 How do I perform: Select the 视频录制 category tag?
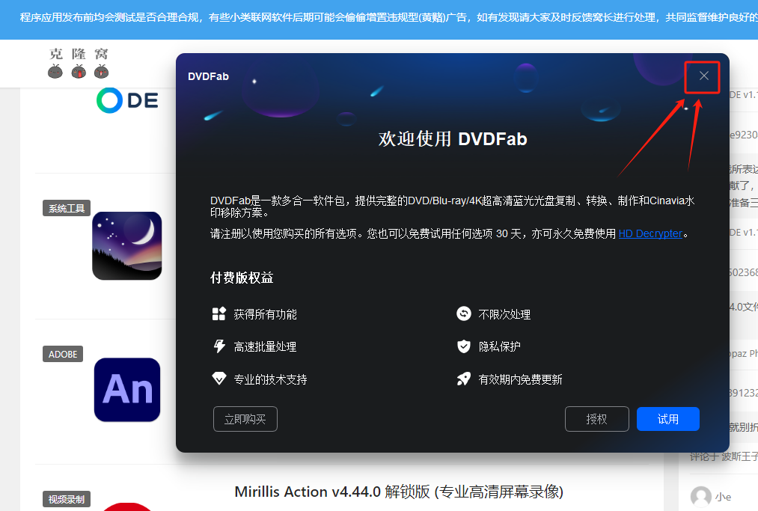pyautogui.click(x=67, y=499)
